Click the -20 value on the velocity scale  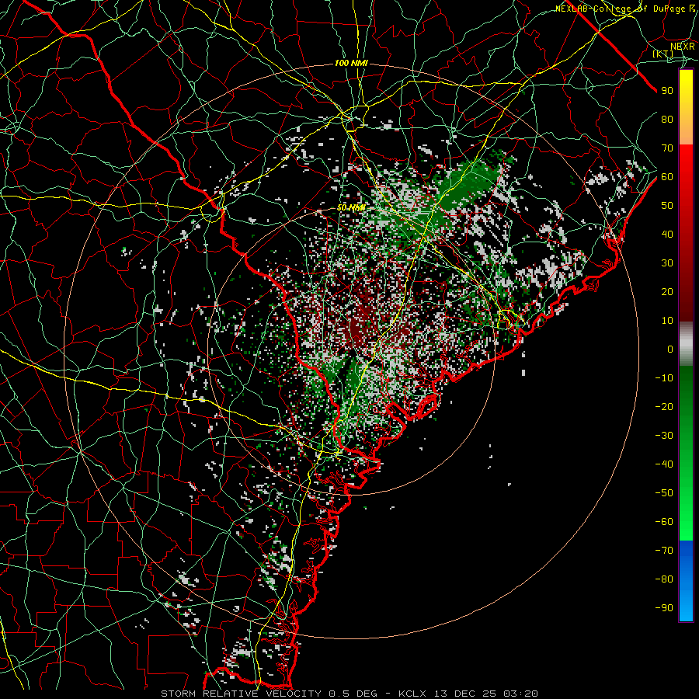click(664, 406)
